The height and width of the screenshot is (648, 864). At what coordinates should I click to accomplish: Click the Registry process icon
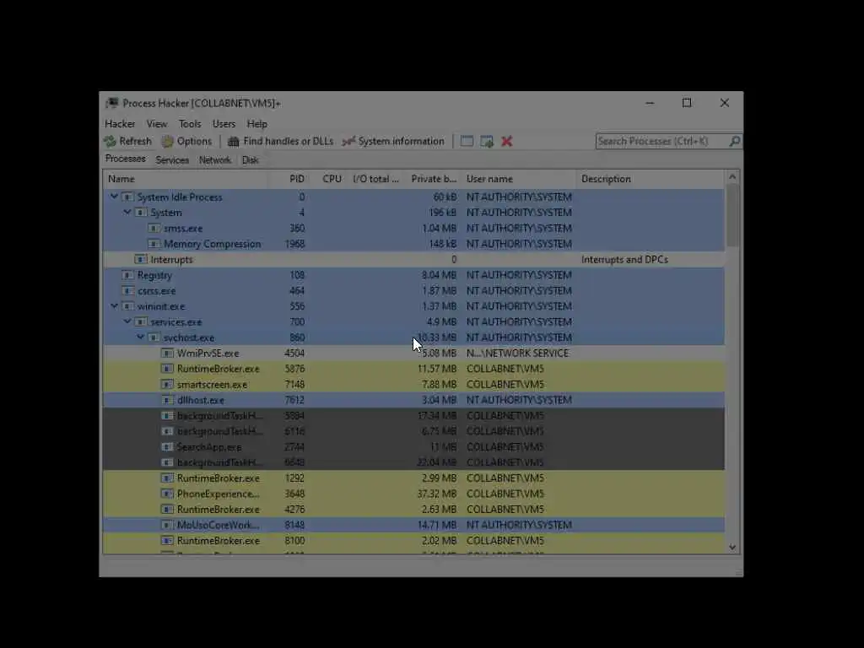tap(127, 275)
